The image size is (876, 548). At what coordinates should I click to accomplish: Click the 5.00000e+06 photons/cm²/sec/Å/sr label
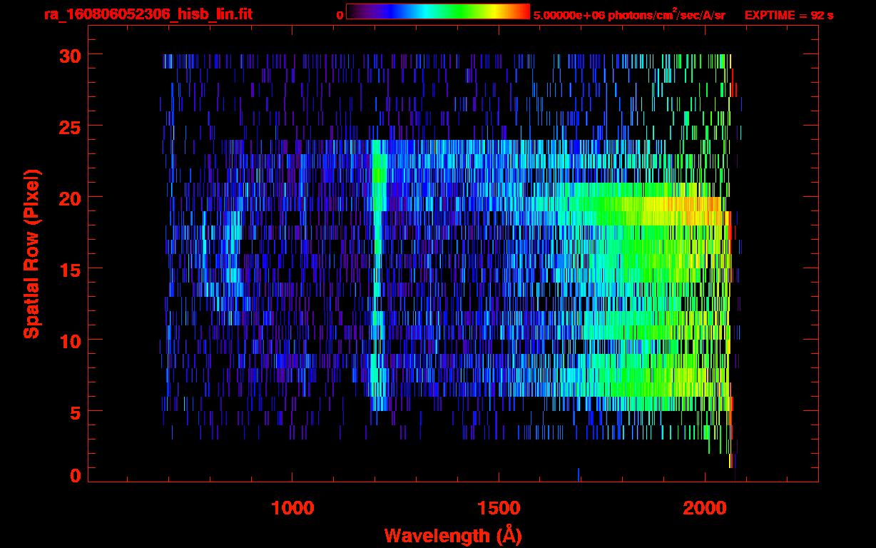pos(629,14)
